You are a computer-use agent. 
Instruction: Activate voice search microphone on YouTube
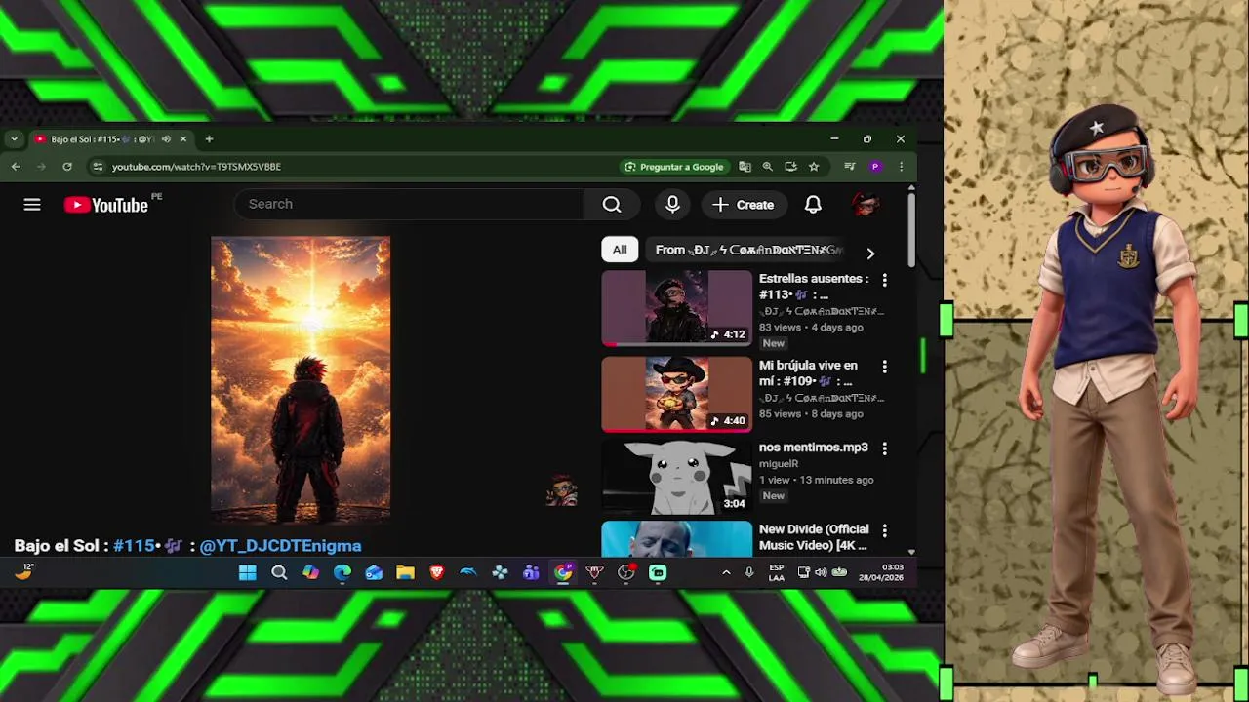[672, 204]
